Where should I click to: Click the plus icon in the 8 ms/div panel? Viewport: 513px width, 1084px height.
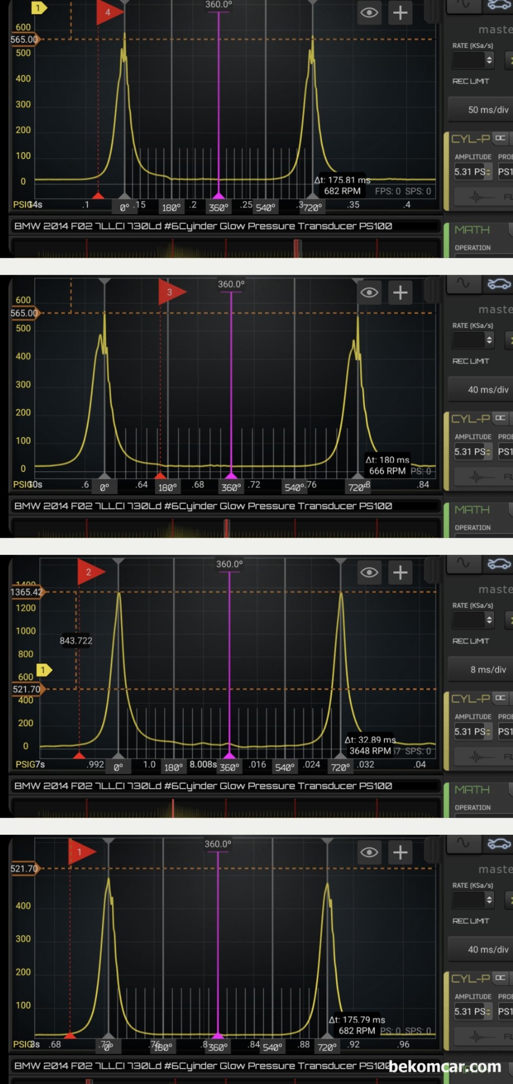click(x=400, y=572)
